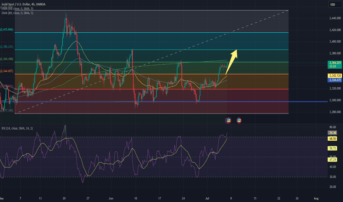
Task: Click the 2,344.657 Fibonacci level label
Action: 7,71
